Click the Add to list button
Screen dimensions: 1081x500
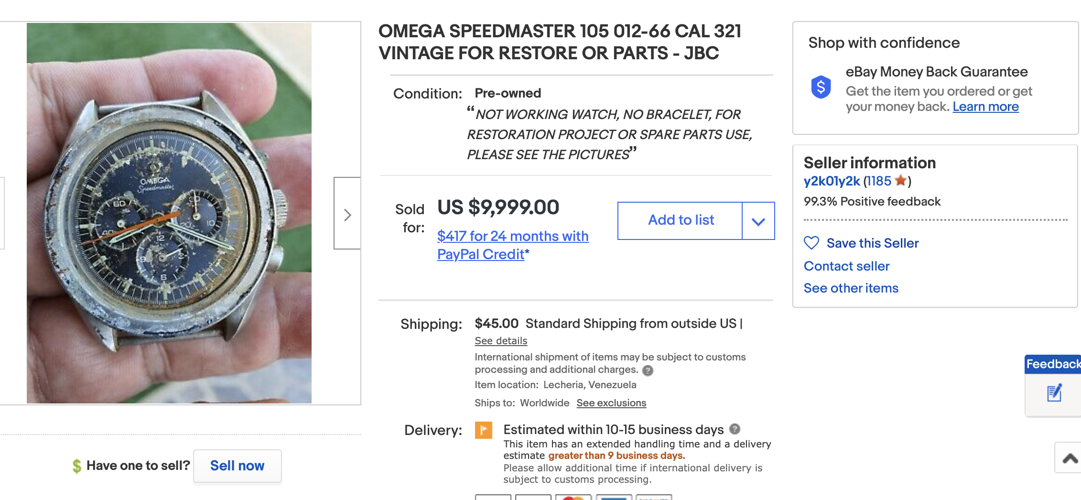680,220
